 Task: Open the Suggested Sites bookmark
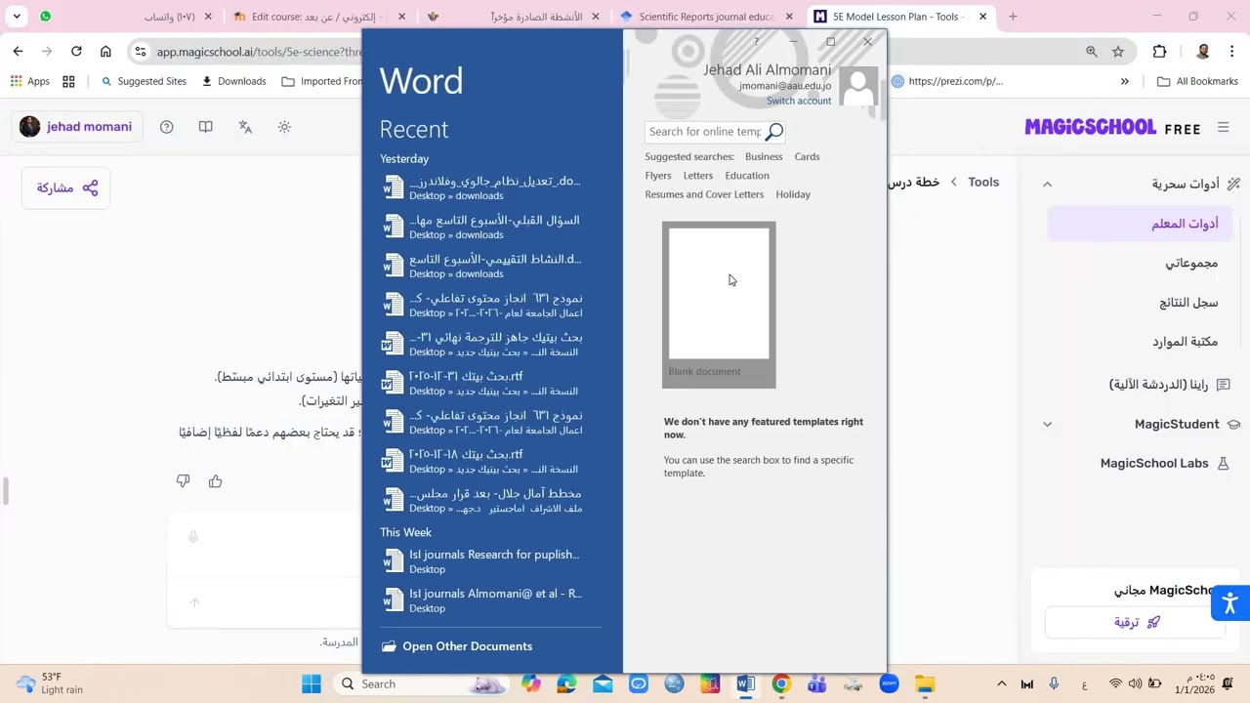pyautogui.click(x=144, y=81)
